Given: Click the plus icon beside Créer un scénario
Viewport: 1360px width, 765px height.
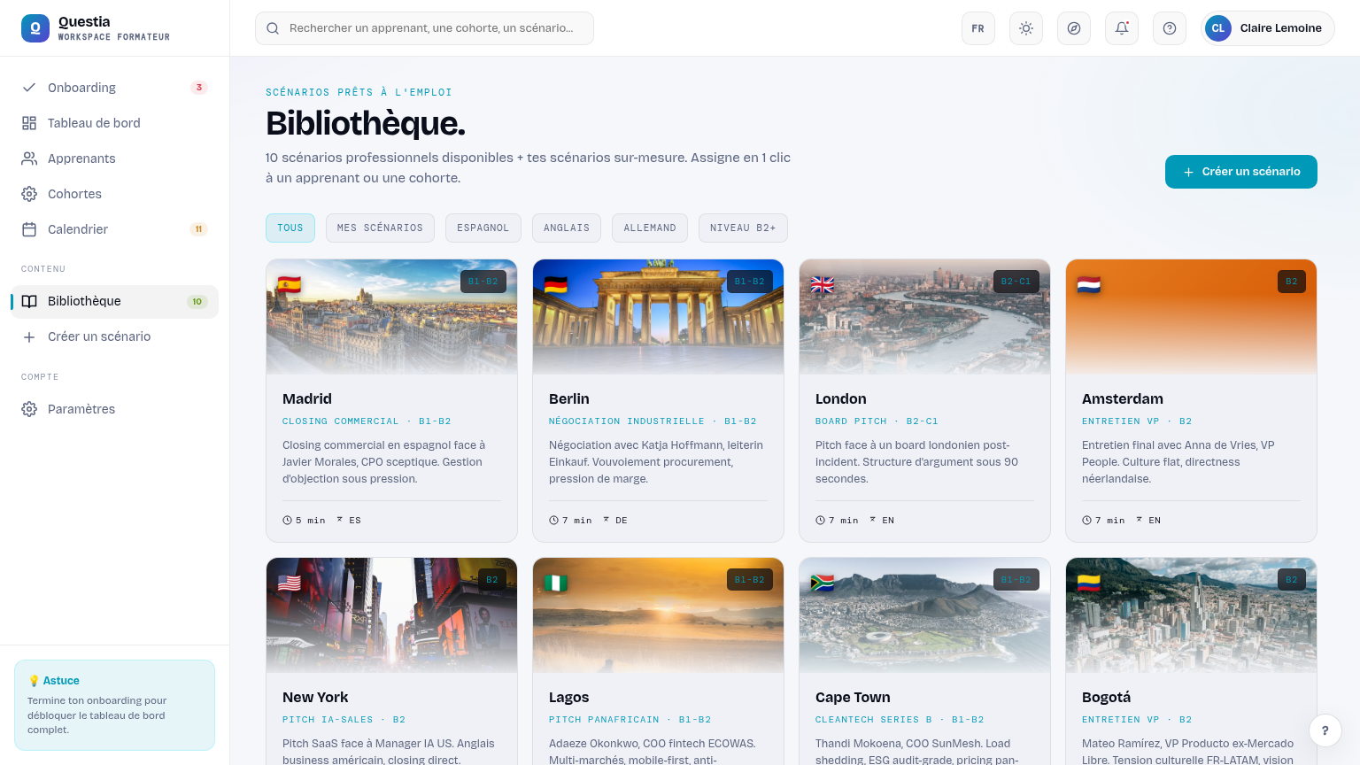Looking at the screenshot, I should point(29,336).
